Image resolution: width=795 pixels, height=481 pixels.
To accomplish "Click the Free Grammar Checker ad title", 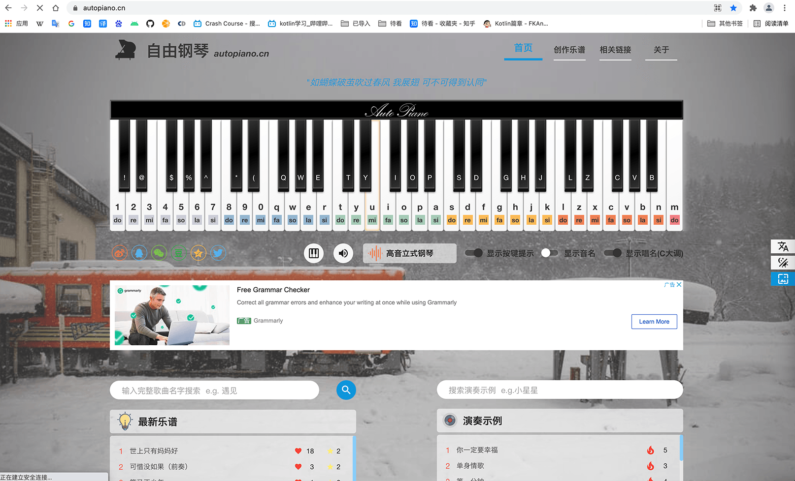I will [273, 290].
